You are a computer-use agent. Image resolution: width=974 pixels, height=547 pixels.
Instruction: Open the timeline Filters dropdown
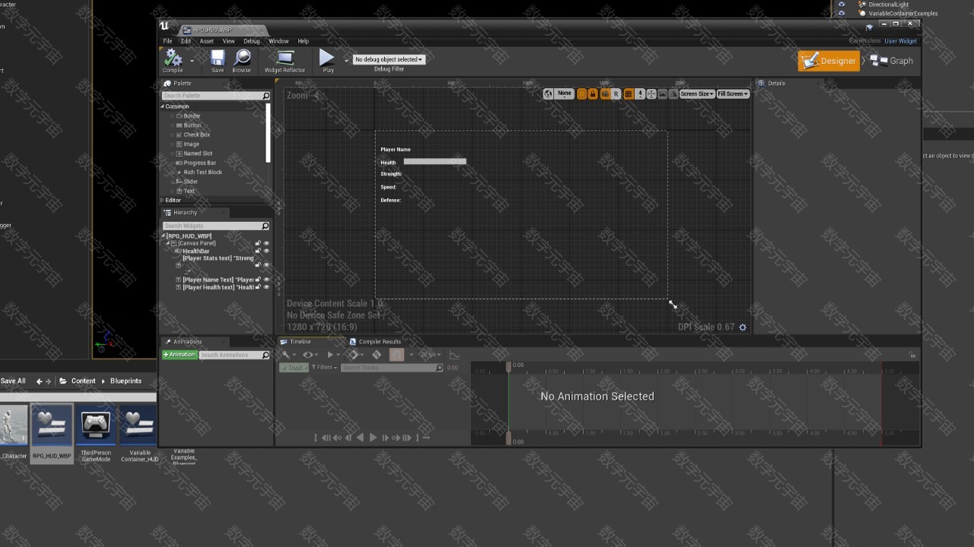[324, 368]
